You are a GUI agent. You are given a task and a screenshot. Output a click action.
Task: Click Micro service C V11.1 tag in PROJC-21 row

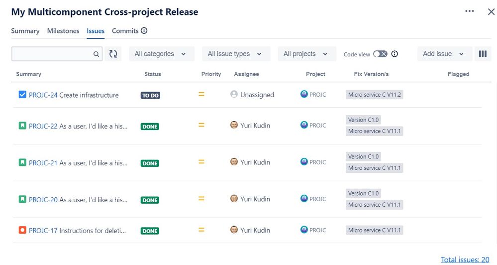(x=374, y=168)
